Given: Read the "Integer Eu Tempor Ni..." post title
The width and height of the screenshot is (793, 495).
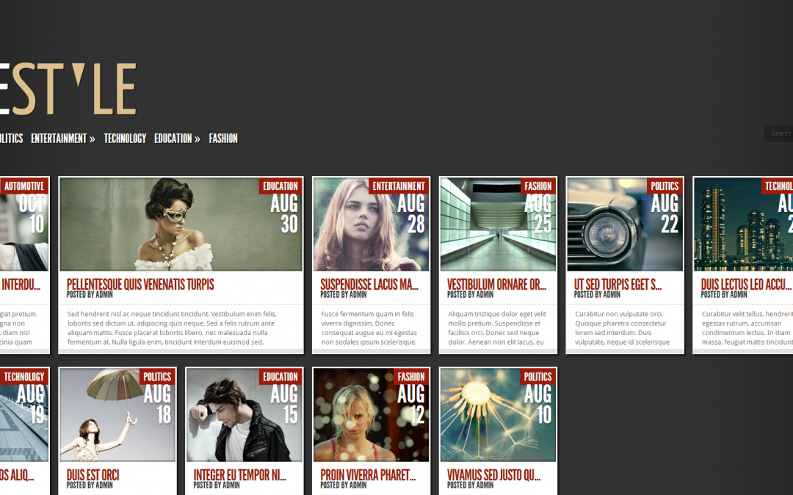Looking at the screenshot, I should (x=239, y=474).
